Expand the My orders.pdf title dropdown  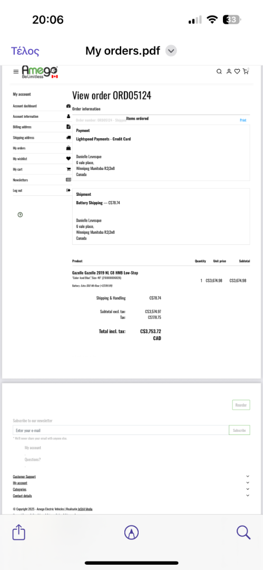(171, 51)
